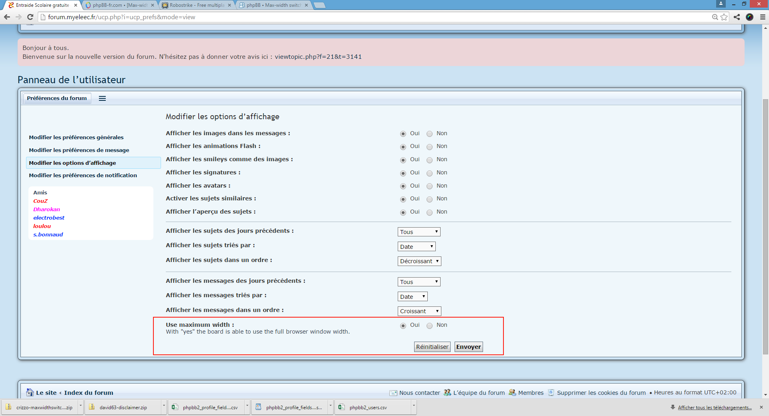Click the page vertical scrollbar

click(765, 226)
